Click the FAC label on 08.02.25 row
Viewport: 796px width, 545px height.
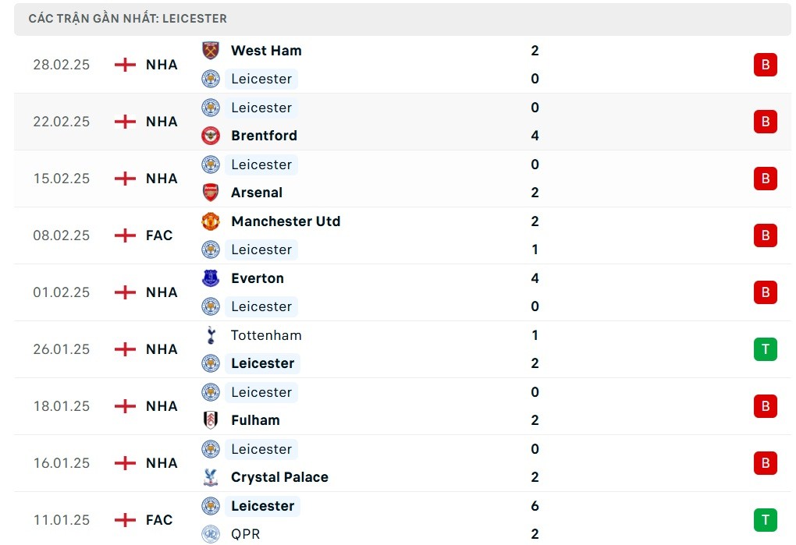click(x=159, y=235)
